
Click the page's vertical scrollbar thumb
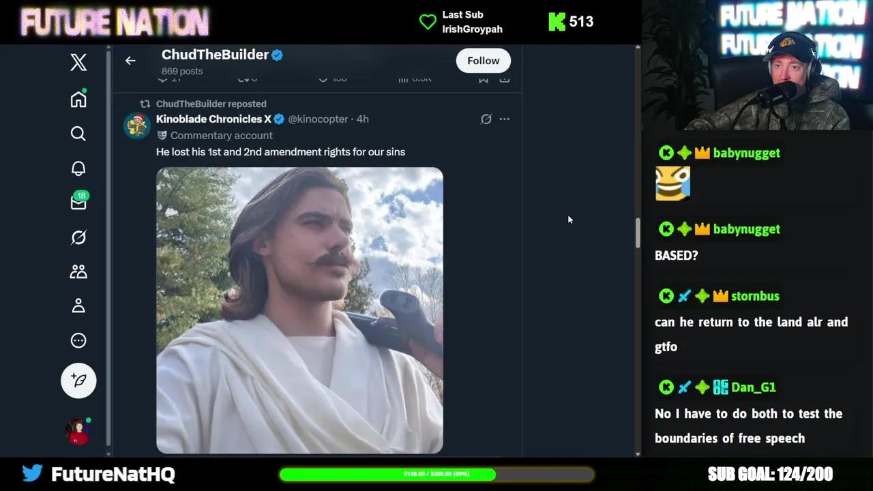point(638,233)
